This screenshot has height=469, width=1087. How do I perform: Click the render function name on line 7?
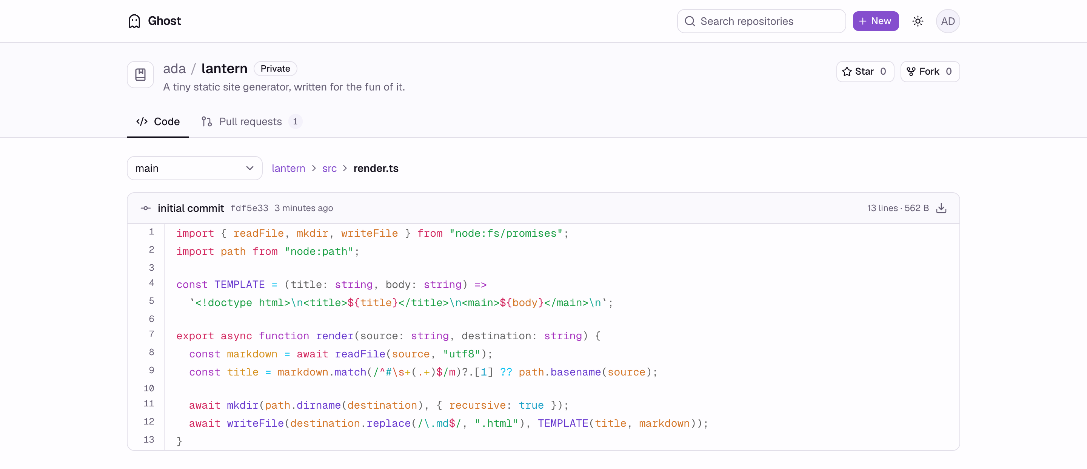click(335, 336)
